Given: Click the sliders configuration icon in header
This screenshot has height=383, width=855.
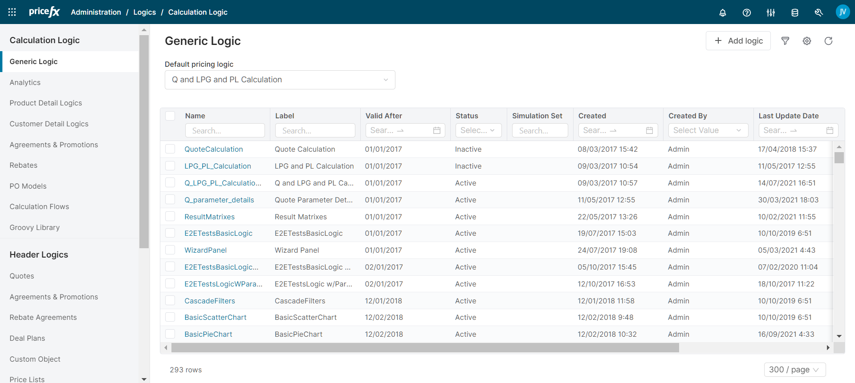Looking at the screenshot, I should [771, 12].
